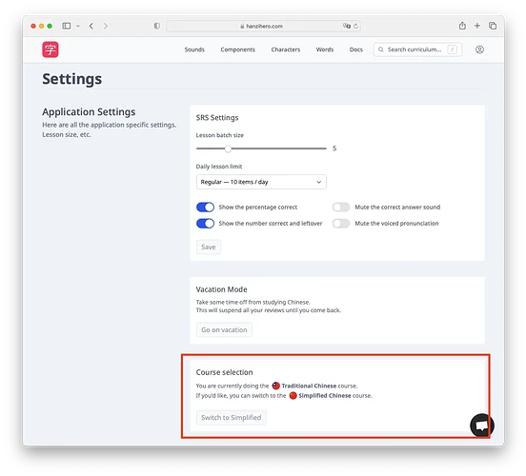Expand the sidebar options chevron in toolbar
526x476 pixels.
tap(78, 26)
